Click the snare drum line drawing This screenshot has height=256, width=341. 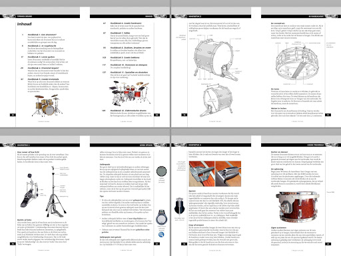coord(297,63)
